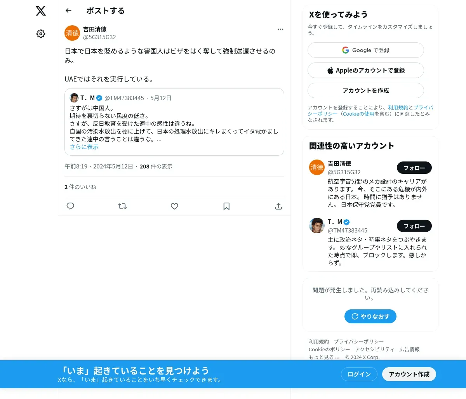The image size is (466, 399).
Task: Open 吉田清徳 avatar on the post
Action: [x=72, y=33]
